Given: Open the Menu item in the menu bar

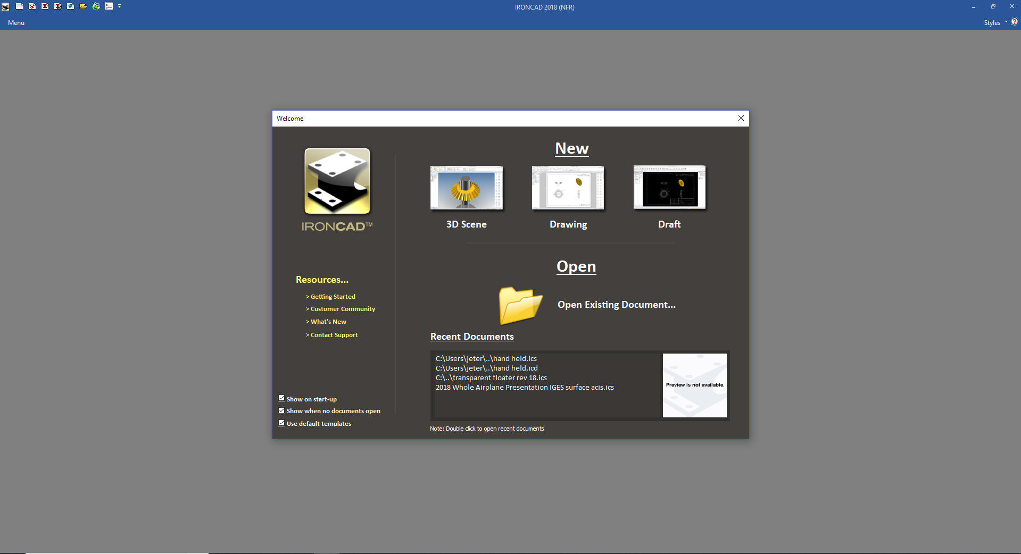Looking at the screenshot, I should click(x=16, y=23).
